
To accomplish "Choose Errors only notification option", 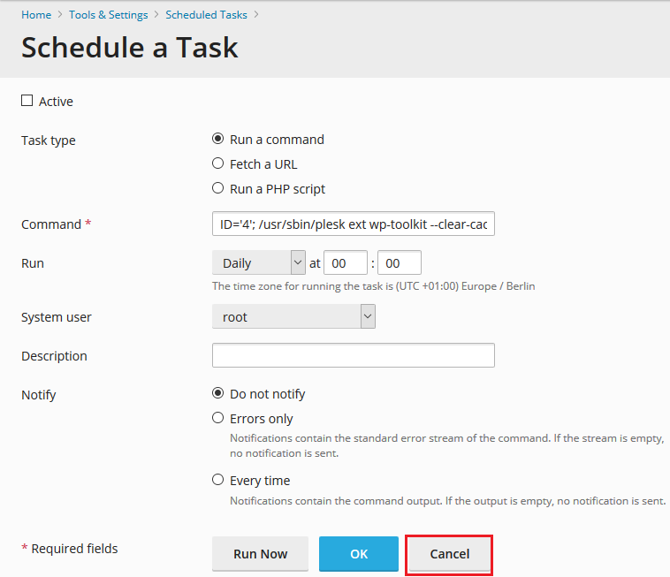I will pos(218,418).
